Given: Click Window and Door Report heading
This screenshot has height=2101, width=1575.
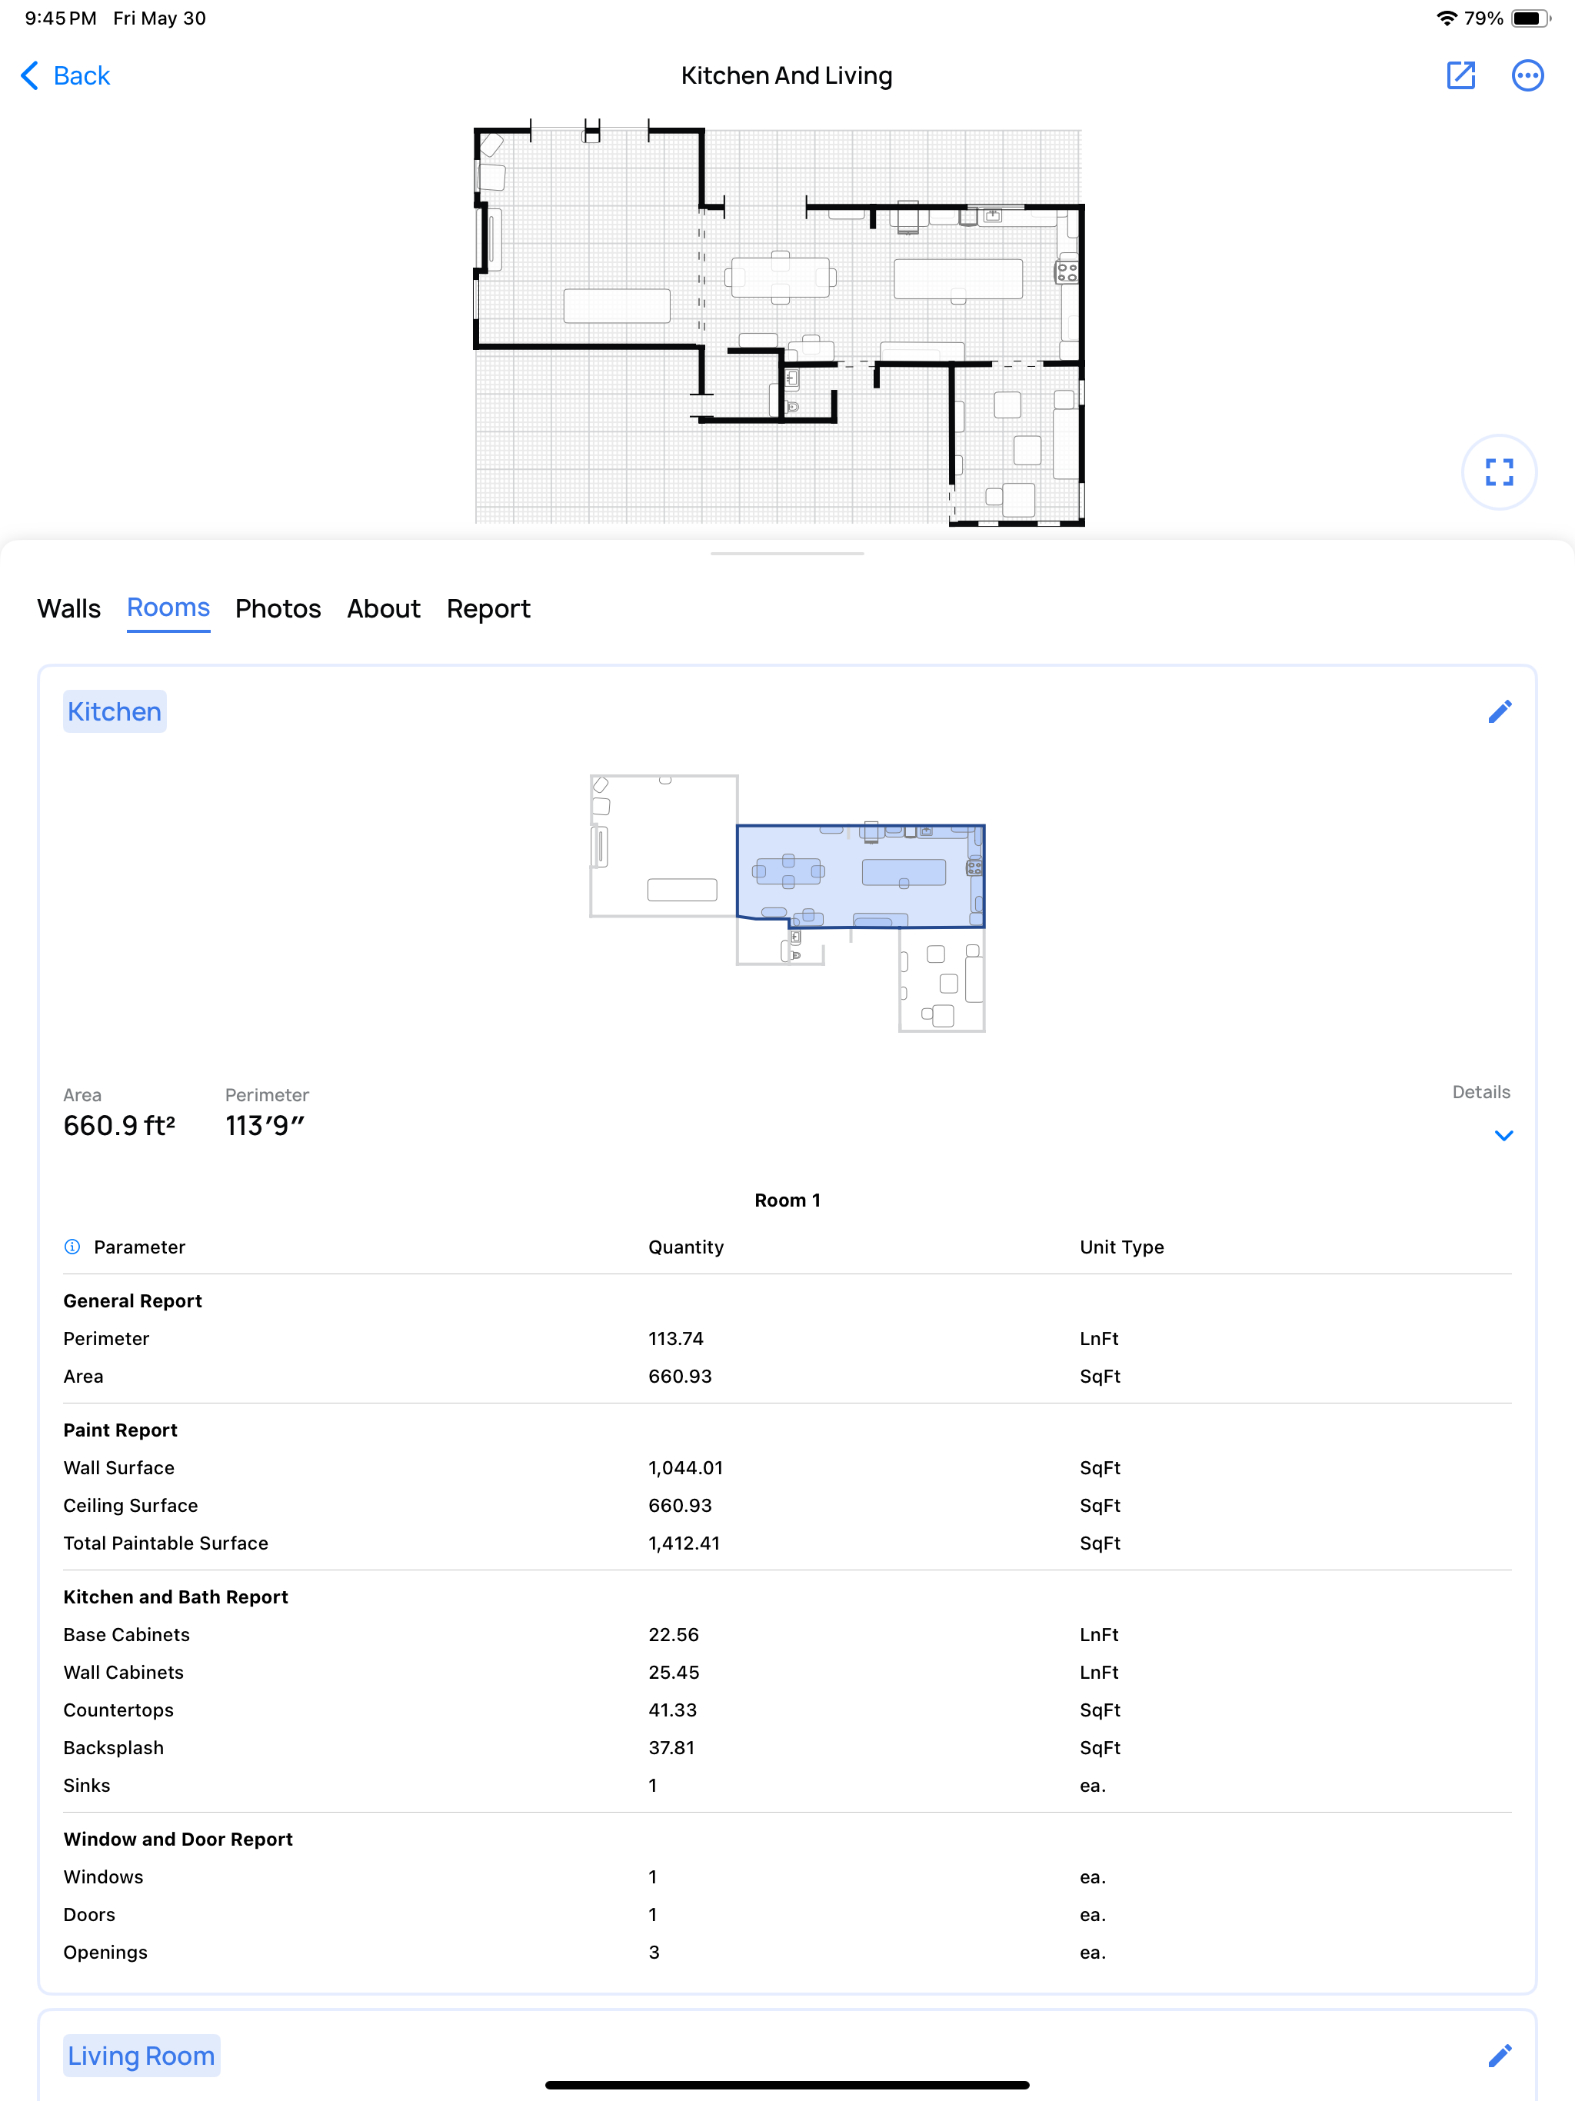Looking at the screenshot, I should click(x=178, y=1839).
